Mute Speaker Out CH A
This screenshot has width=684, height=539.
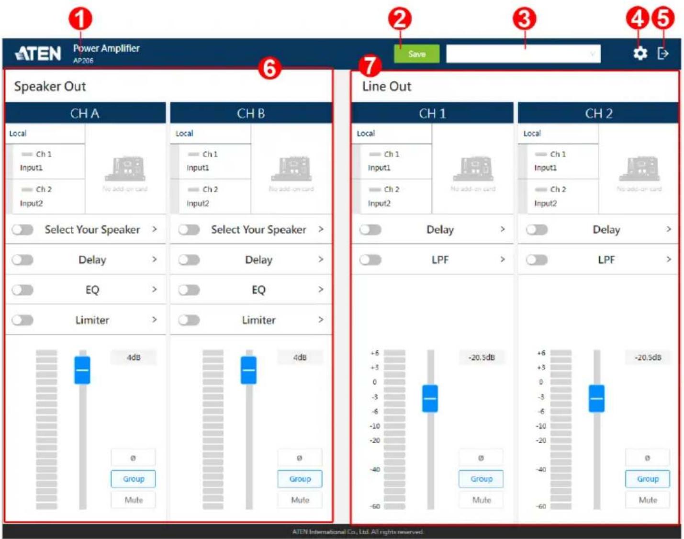click(133, 500)
